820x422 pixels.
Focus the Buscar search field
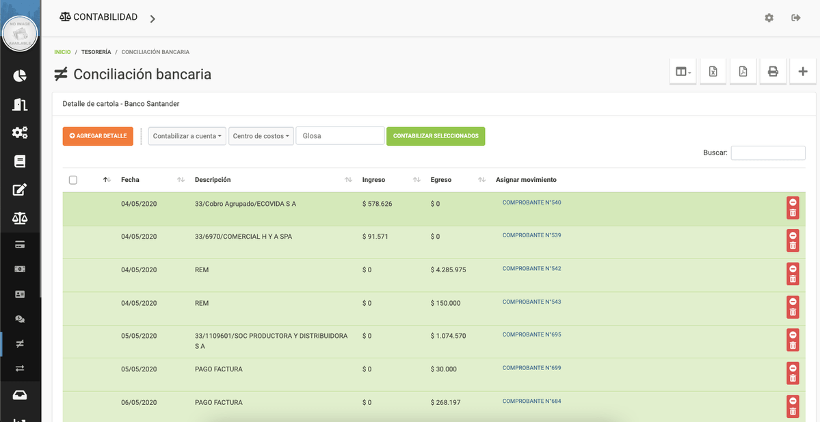[767, 153]
